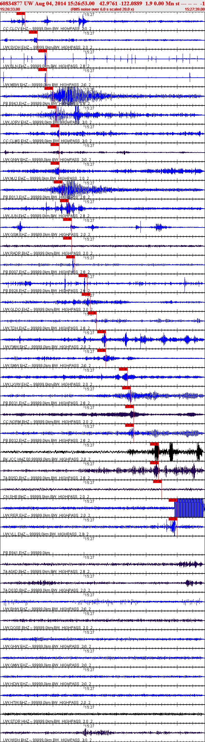Click the red pick marker on the UW.LKVW trace
This screenshot has height=742, width=205.
point(123,369)
